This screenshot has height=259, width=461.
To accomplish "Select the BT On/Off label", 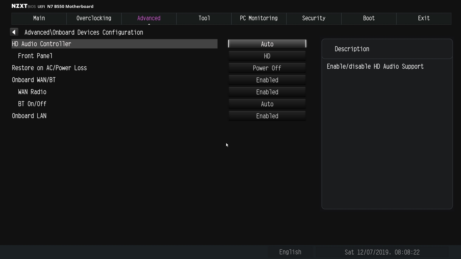I will click(32, 104).
